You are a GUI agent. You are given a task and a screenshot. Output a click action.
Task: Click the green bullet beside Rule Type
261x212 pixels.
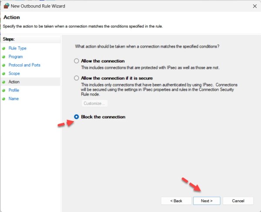click(3, 48)
